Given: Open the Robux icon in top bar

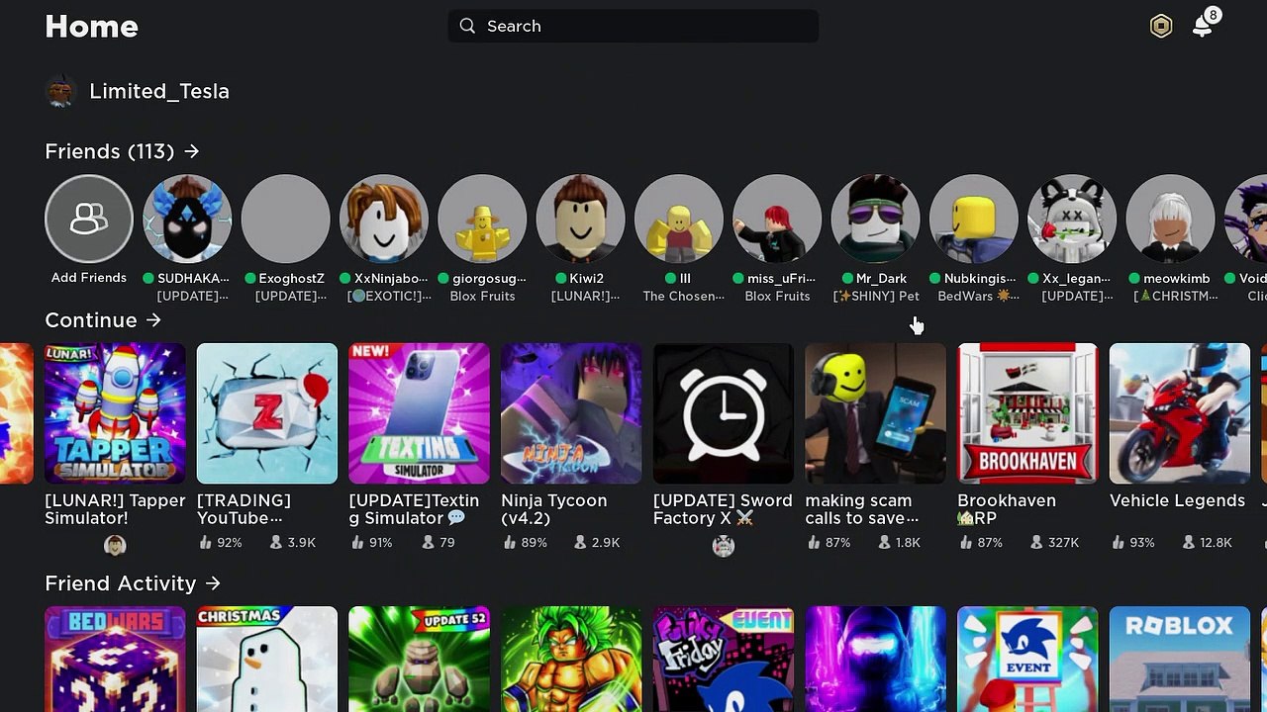Looking at the screenshot, I should [x=1161, y=27].
